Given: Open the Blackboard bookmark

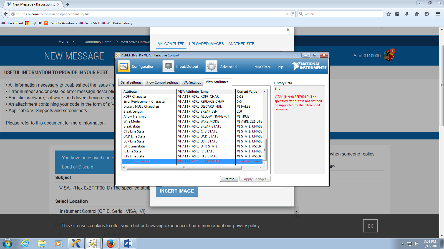Looking at the screenshot, I should click(x=12, y=23).
